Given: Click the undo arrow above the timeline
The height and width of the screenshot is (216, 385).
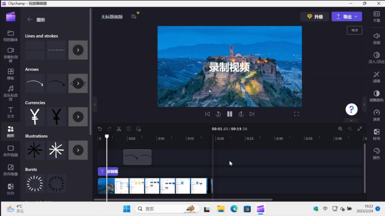Looking at the screenshot, I should pyautogui.click(x=99, y=129).
